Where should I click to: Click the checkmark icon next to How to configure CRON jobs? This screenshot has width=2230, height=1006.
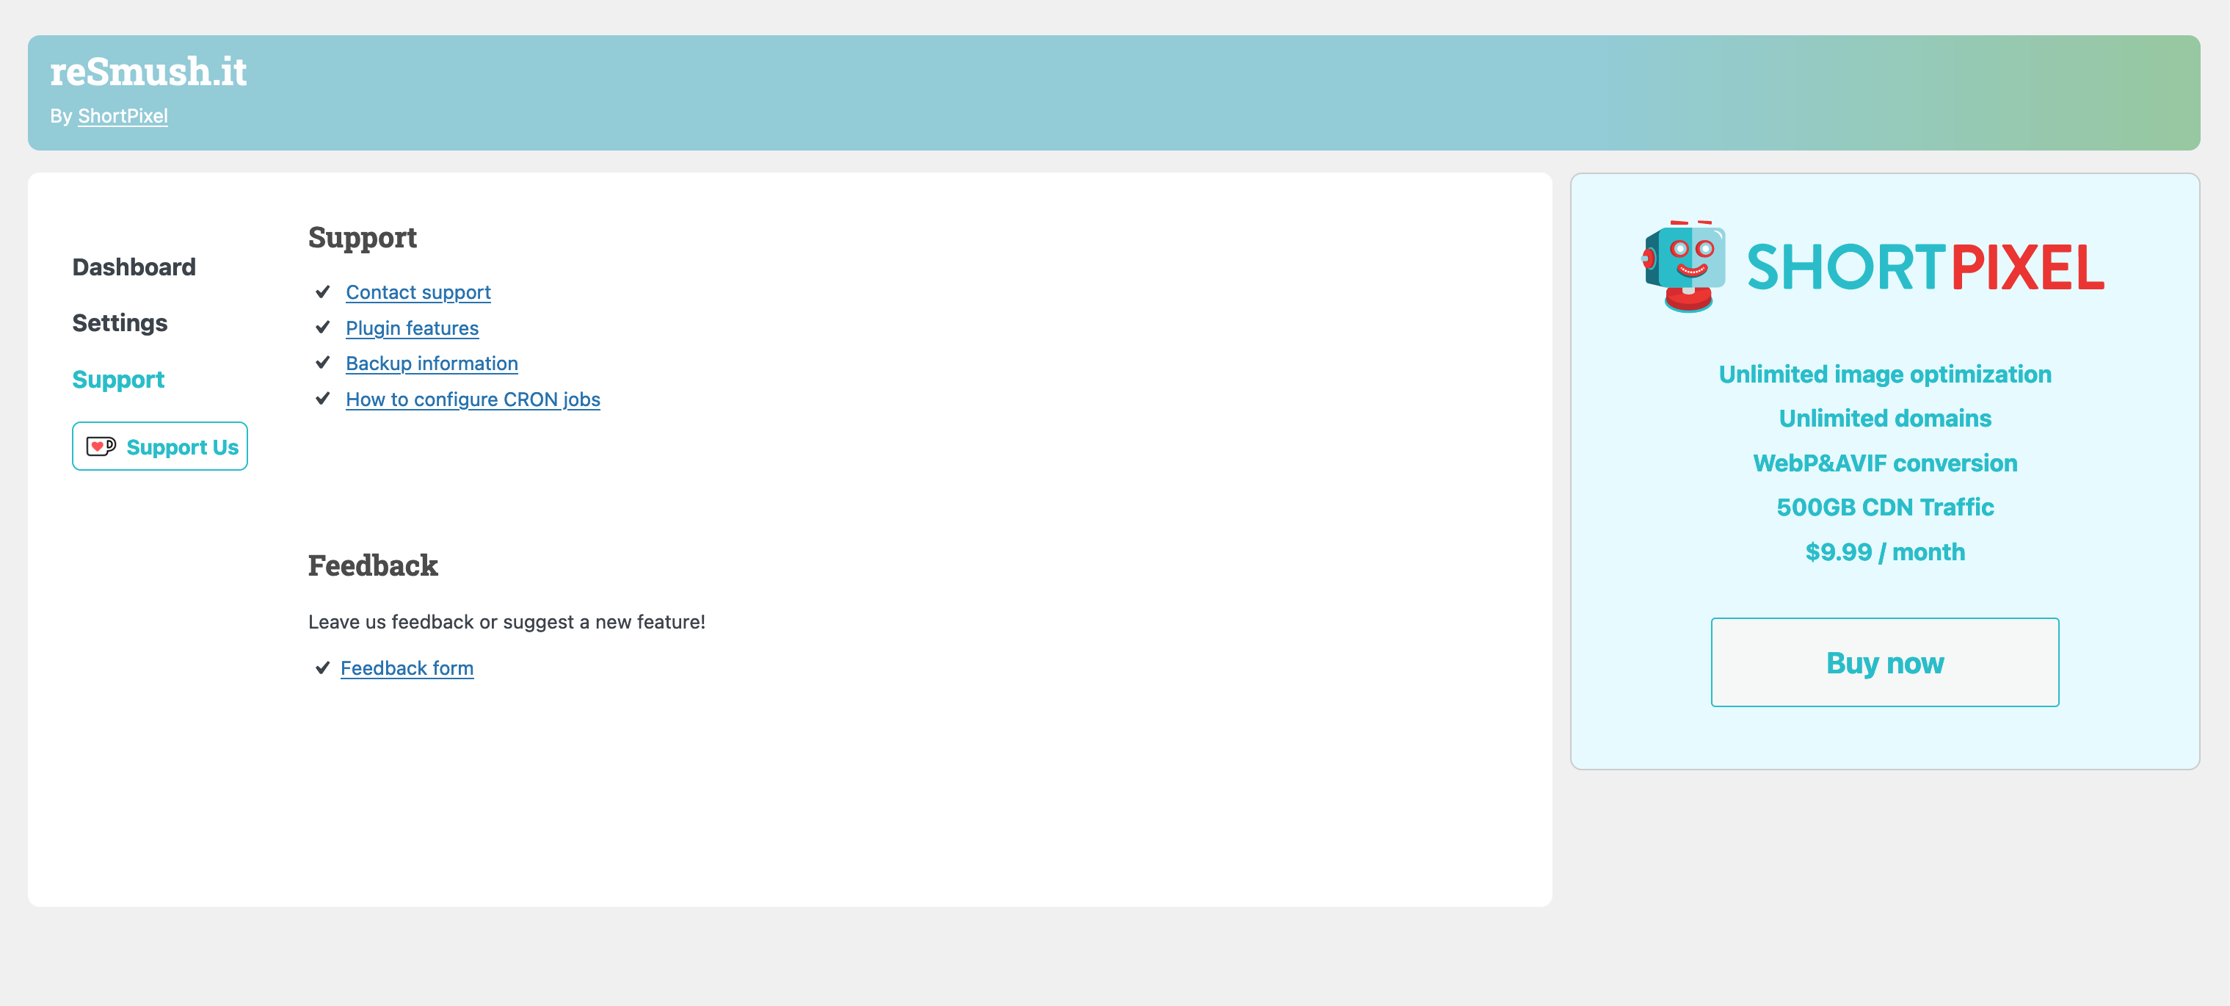pyautogui.click(x=323, y=399)
